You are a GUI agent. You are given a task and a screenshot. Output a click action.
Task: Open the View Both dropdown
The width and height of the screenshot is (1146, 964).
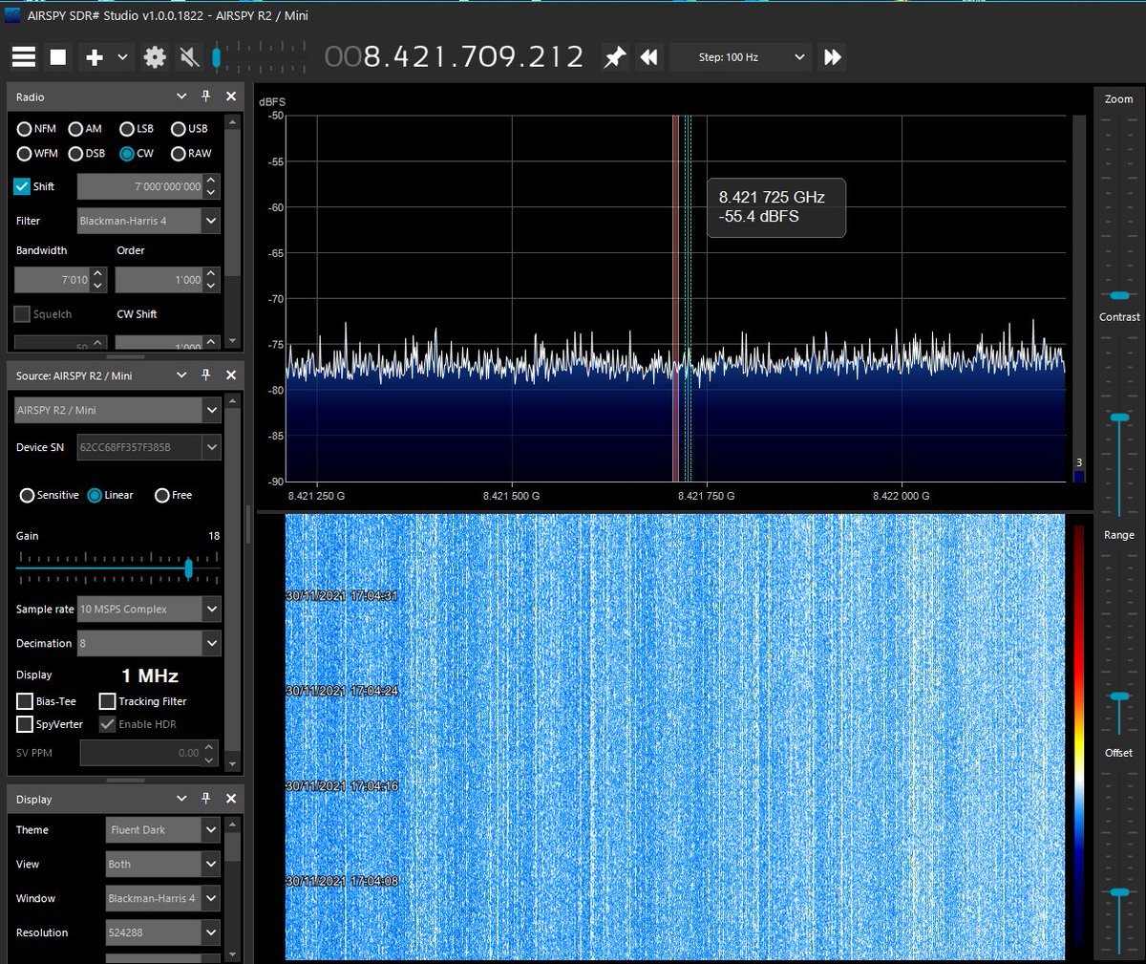coord(162,865)
